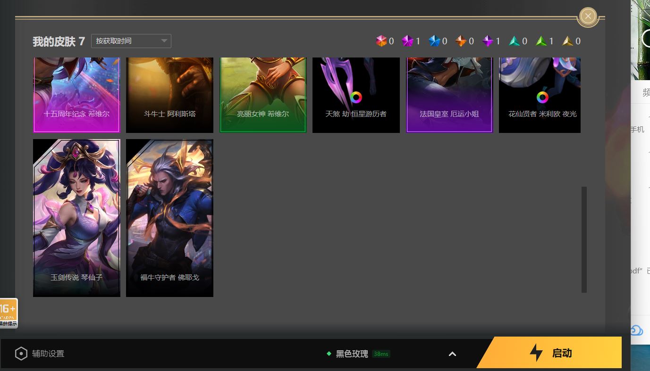Screen dimensions: 650x371
Task: Open chroma color wheel on 天煞 劫 skin
Action: (x=356, y=98)
